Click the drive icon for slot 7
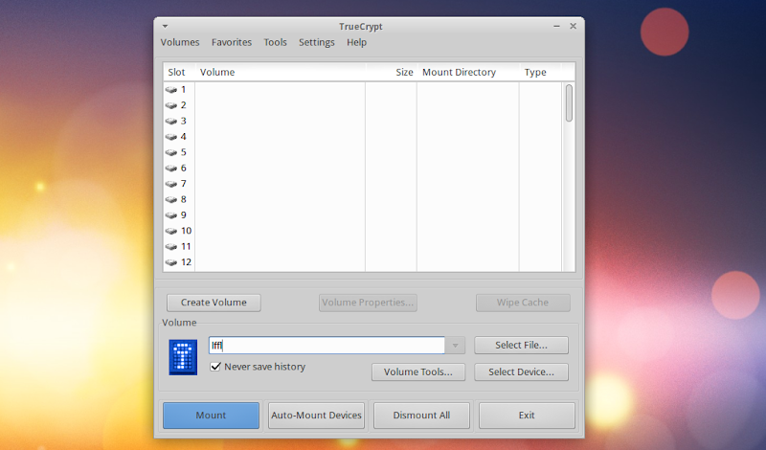The height and width of the screenshot is (450, 766). [x=171, y=184]
